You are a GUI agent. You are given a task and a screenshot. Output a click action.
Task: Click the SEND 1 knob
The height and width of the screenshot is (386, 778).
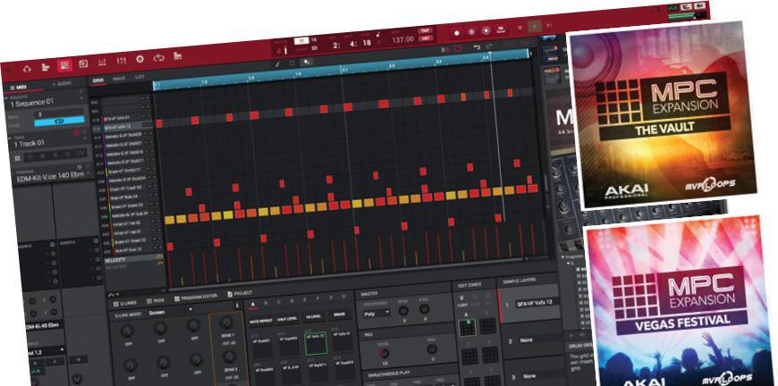pos(227,324)
